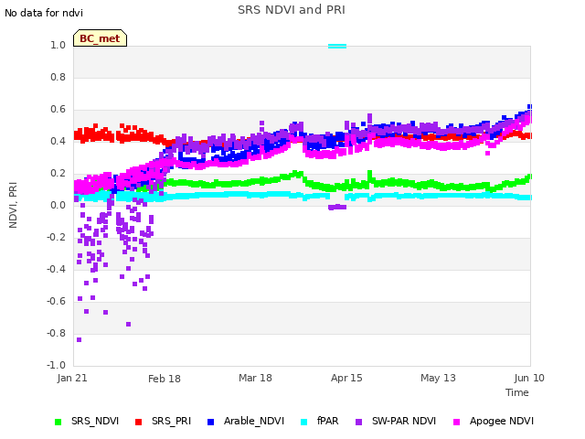Click the chart title SRS NDVI and PRI
The height and width of the screenshot is (439, 585).
coord(292,10)
